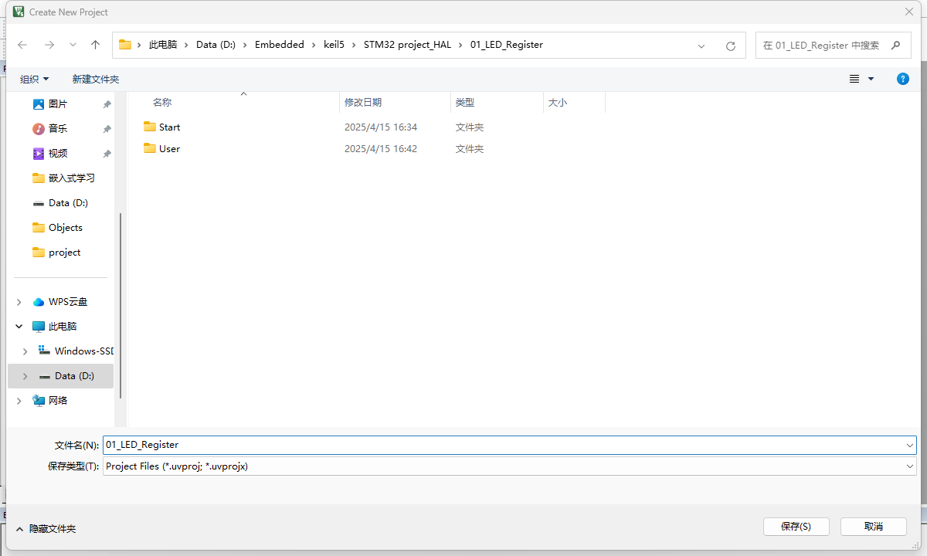Open the 组织 menu
Image resolution: width=927 pixels, height=556 pixels.
click(x=34, y=79)
